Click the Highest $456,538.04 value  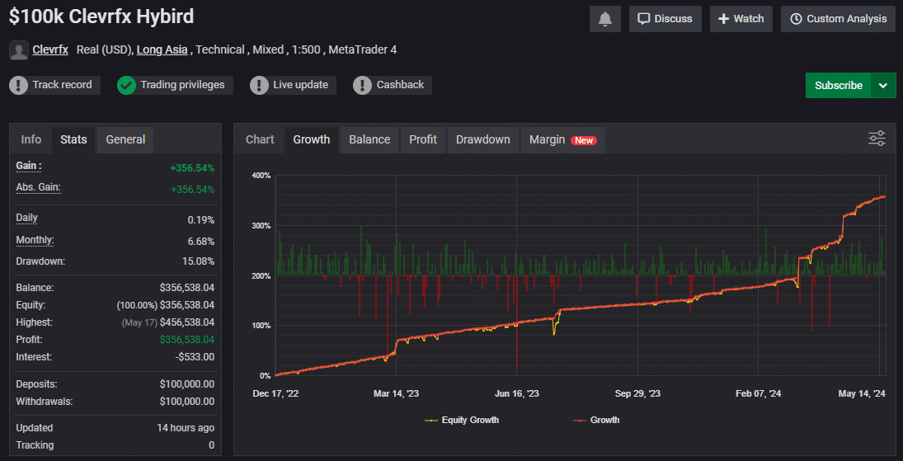pos(187,322)
